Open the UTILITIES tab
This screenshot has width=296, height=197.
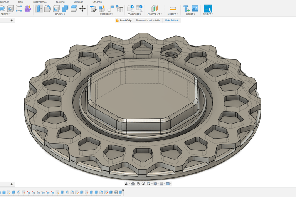pyautogui.click(x=97, y=2)
